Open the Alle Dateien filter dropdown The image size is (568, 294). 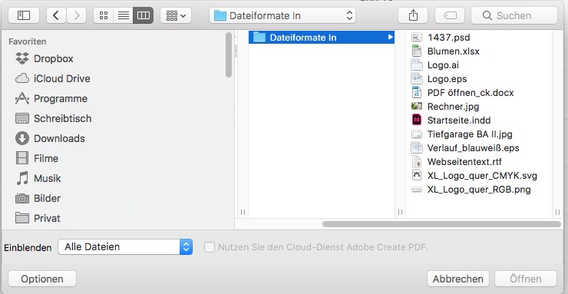[x=125, y=247]
